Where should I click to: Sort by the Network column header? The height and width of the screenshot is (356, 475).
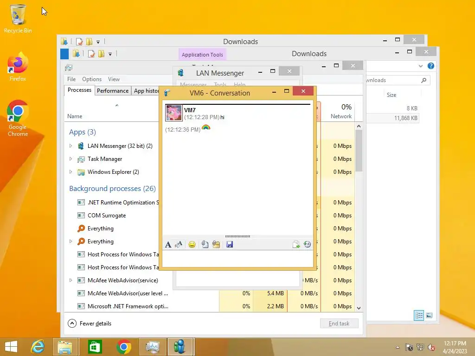(x=341, y=116)
